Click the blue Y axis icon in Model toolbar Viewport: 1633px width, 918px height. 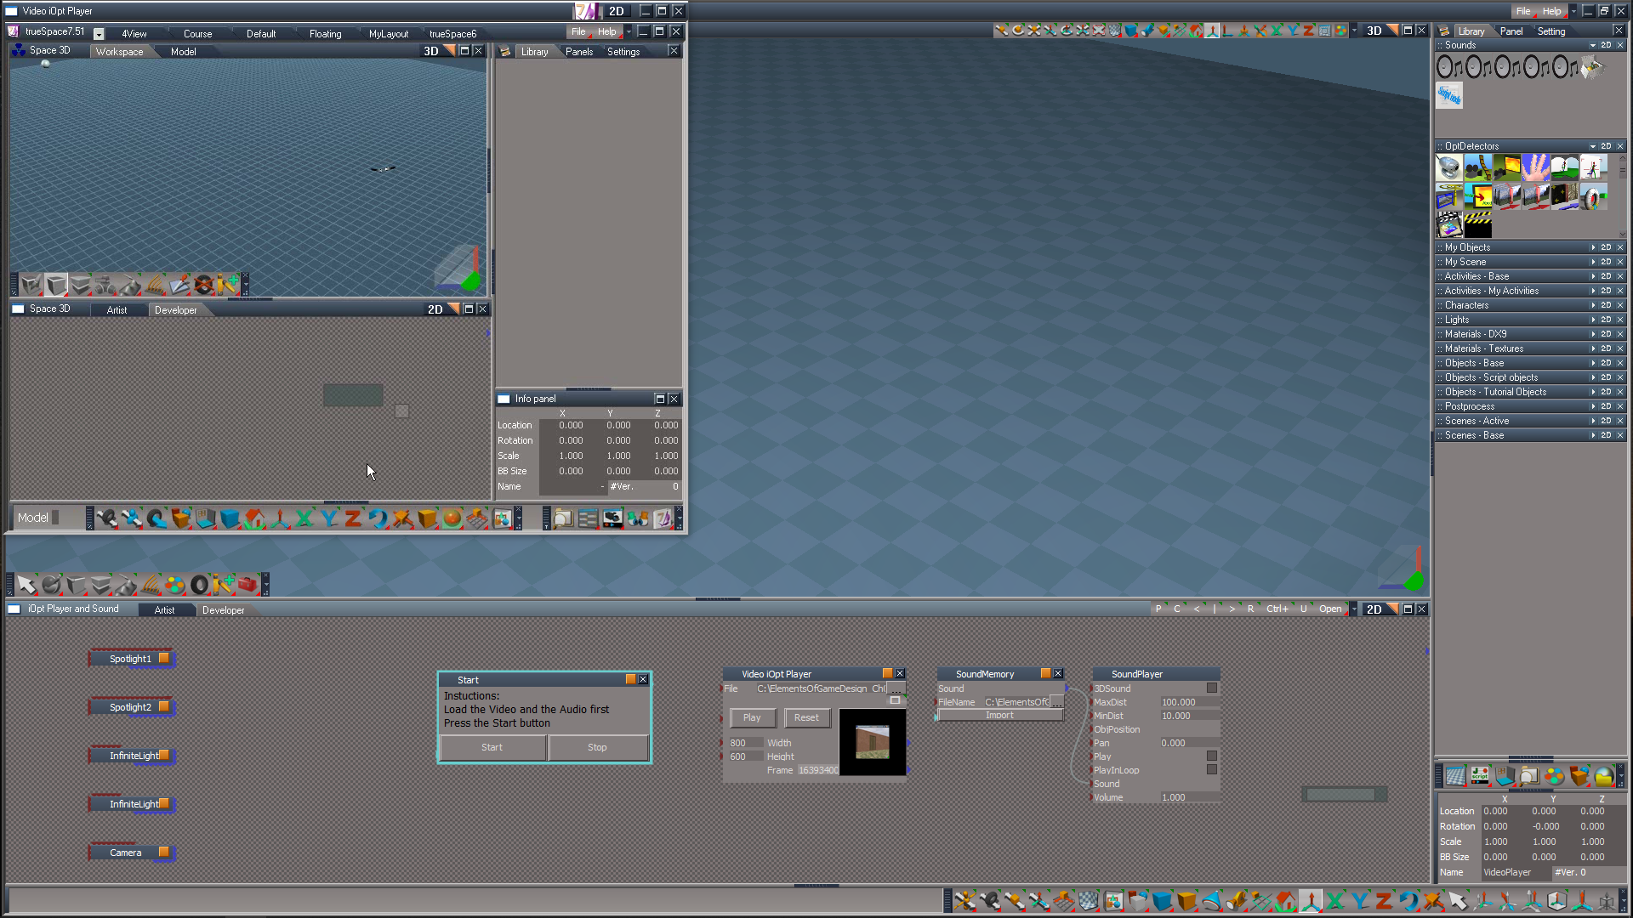(329, 518)
